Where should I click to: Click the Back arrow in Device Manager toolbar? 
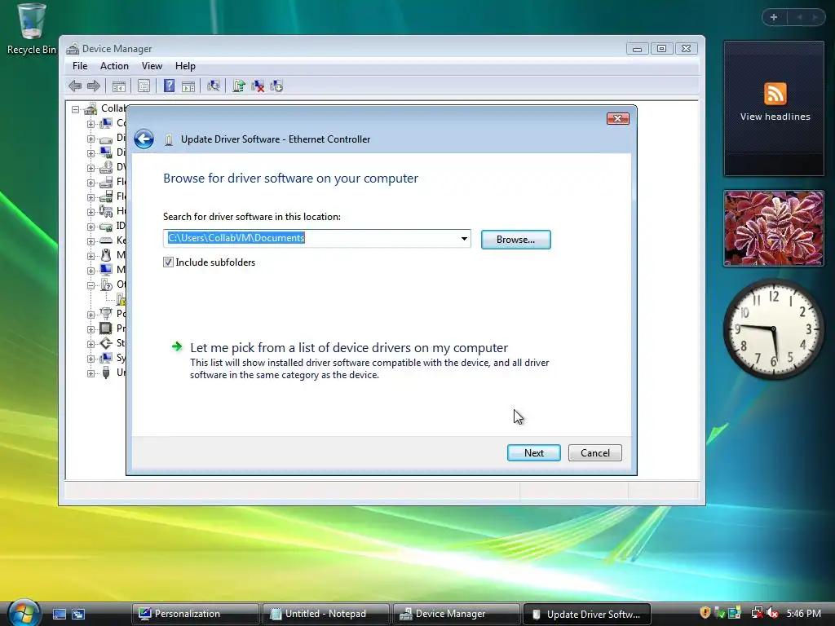click(x=75, y=86)
